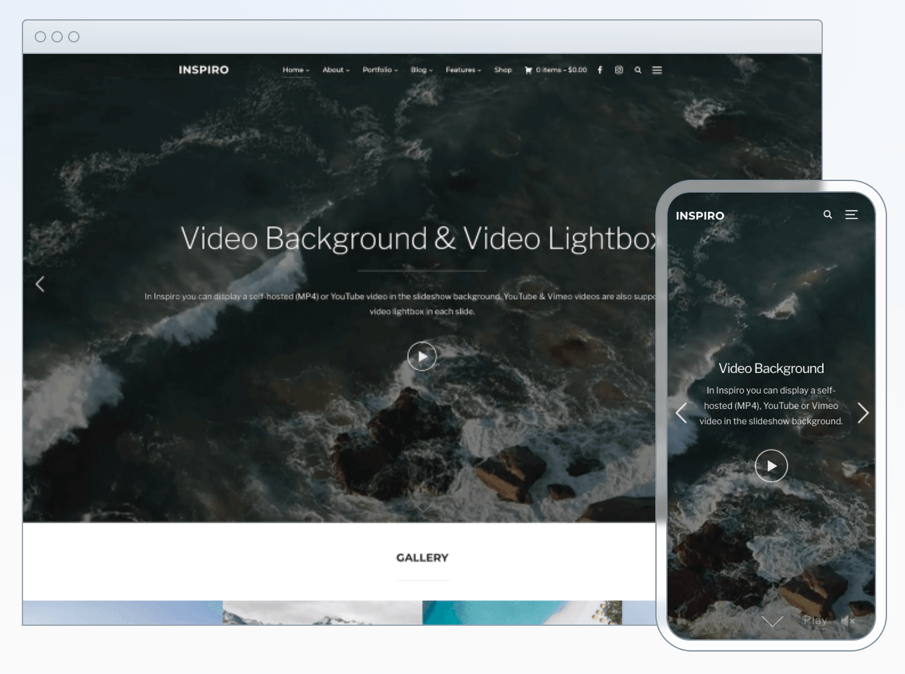Go to previous slide on desktop
This screenshot has height=674, width=905.
tap(40, 284)
